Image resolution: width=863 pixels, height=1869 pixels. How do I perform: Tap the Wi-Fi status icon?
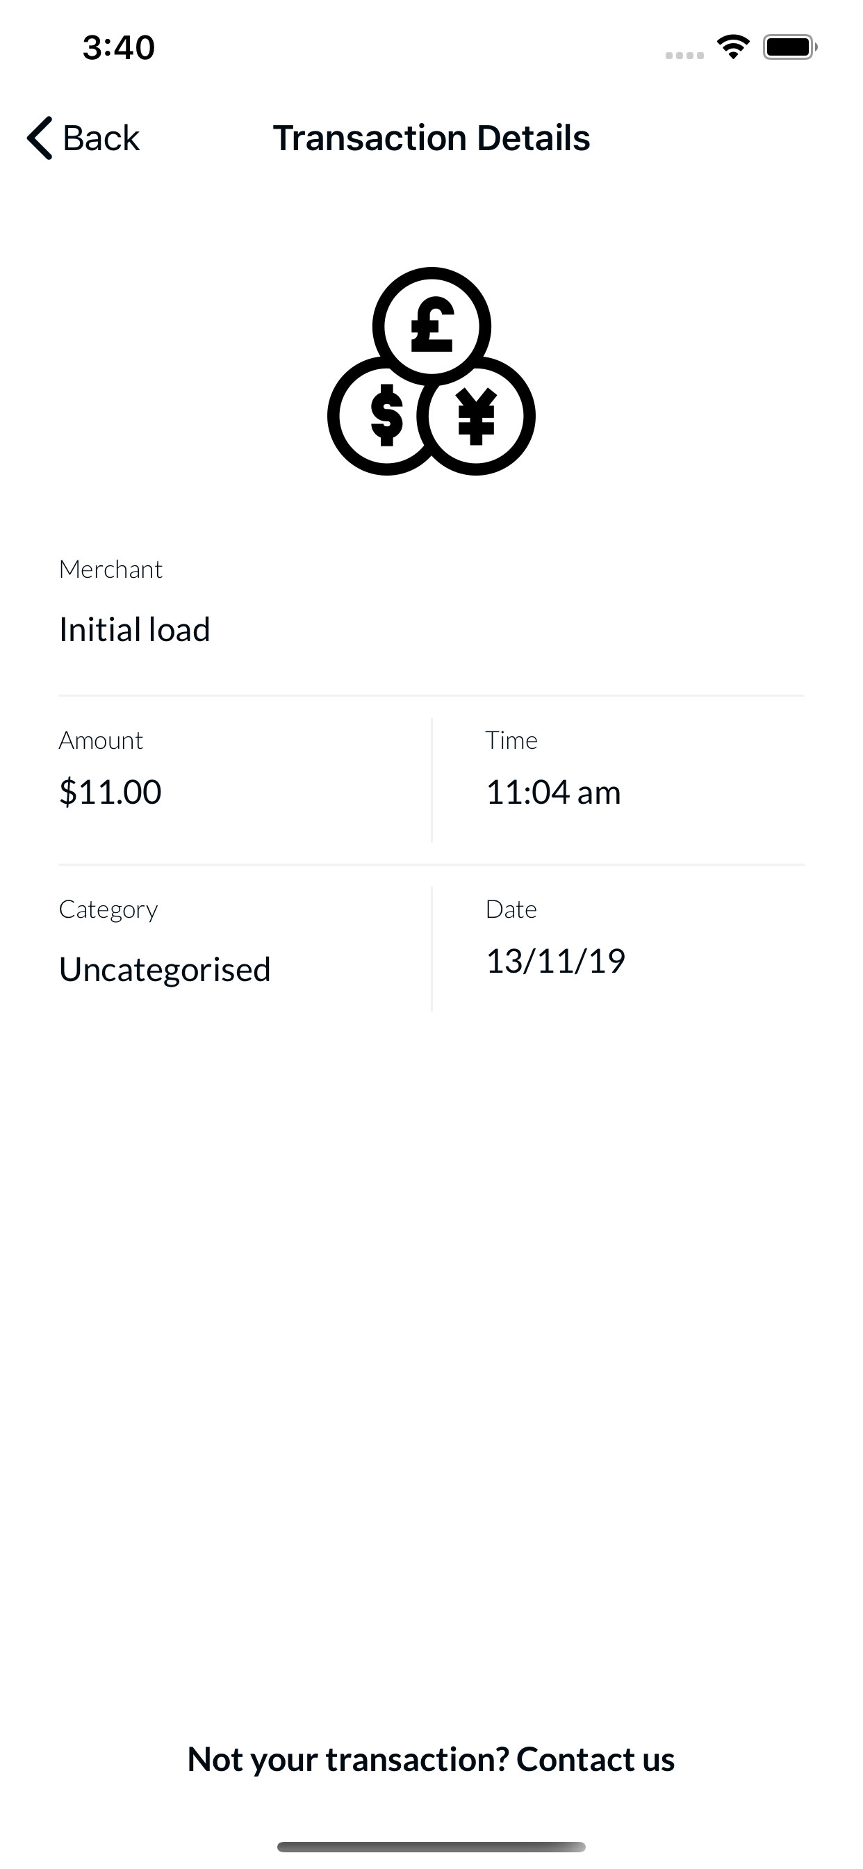pyautogui.click(x=733, y=47)
